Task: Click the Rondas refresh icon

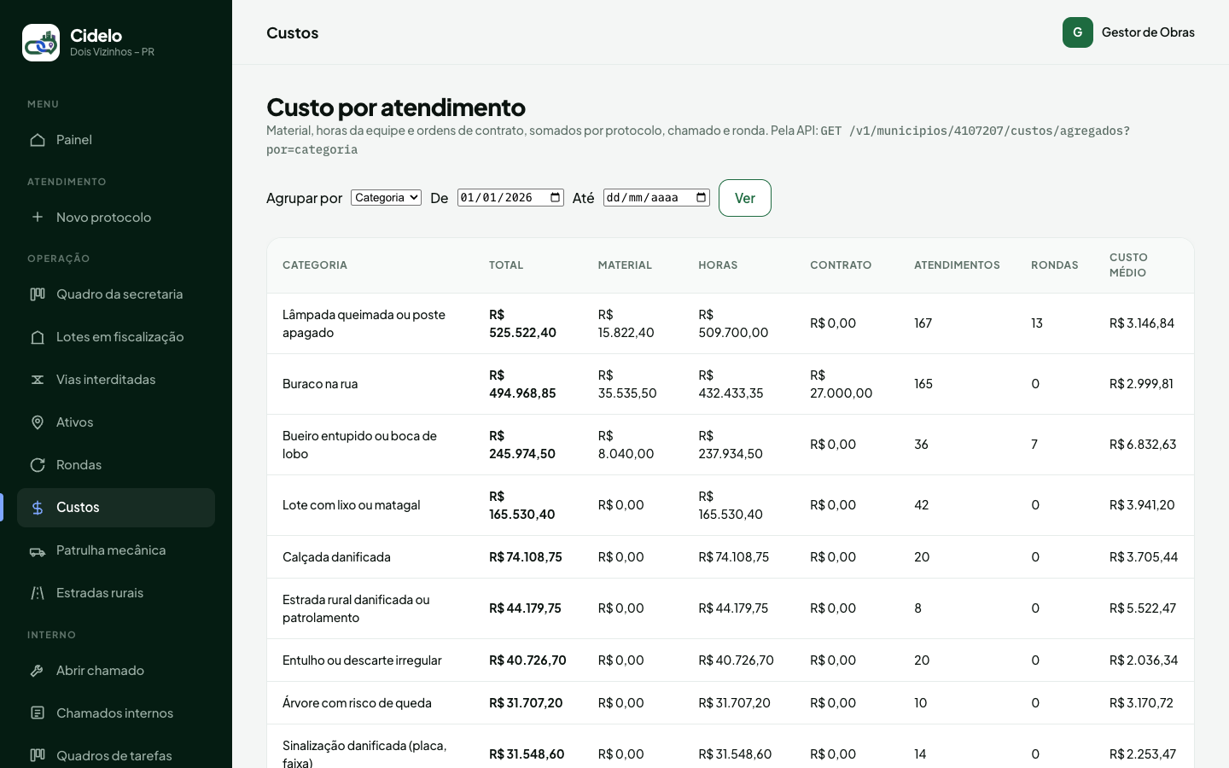Action: coord(38,465)
